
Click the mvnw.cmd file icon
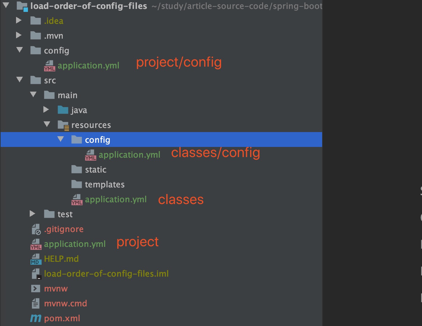(36, 303)
